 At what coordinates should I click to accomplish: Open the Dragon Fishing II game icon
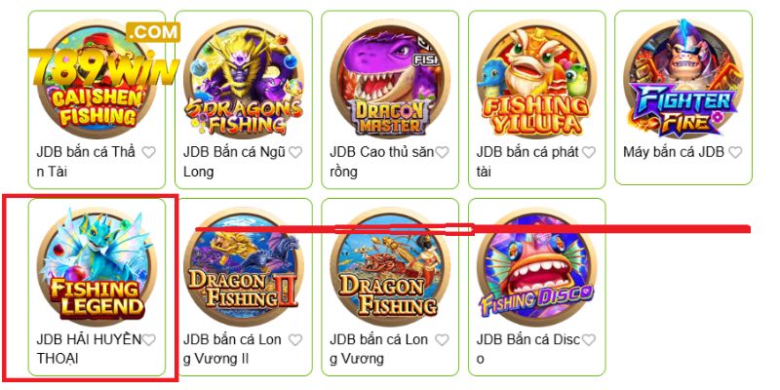point(243,266)
